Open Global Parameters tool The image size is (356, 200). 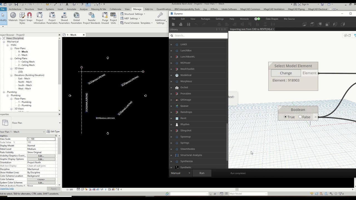click(76, 18)
